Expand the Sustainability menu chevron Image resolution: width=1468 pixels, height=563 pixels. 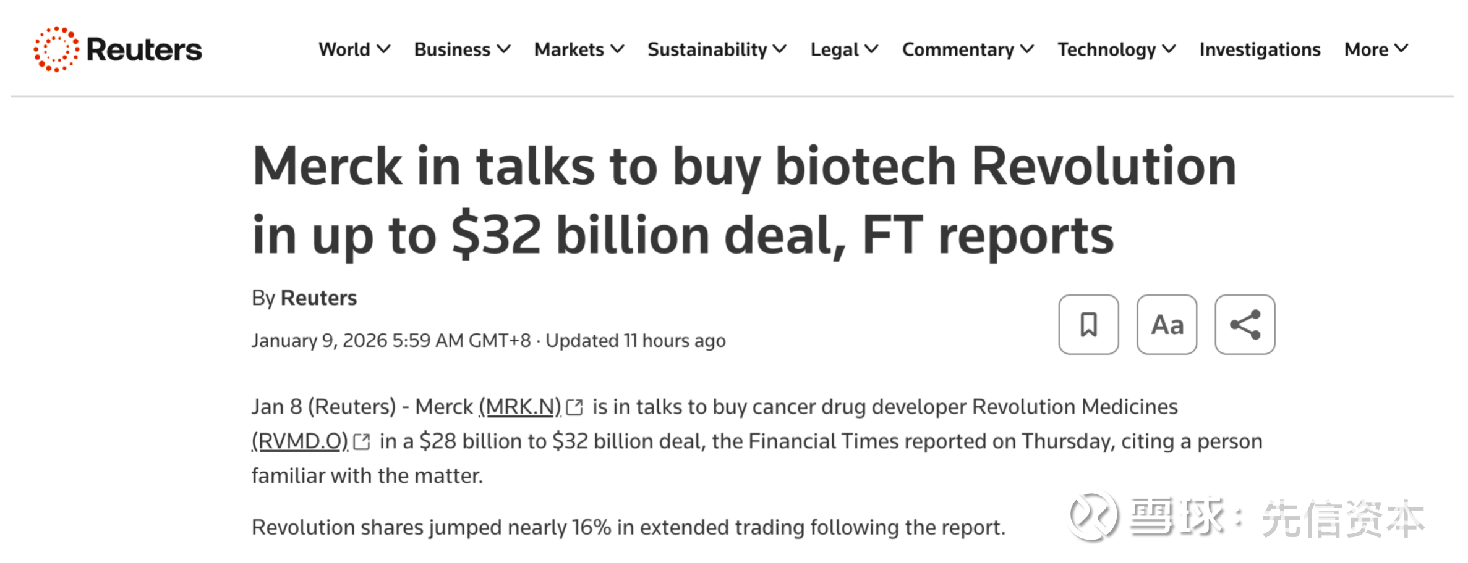[x=780, y=49]
